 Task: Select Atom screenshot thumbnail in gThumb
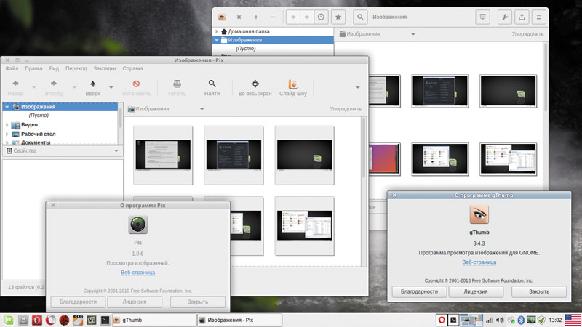(440, 92)
